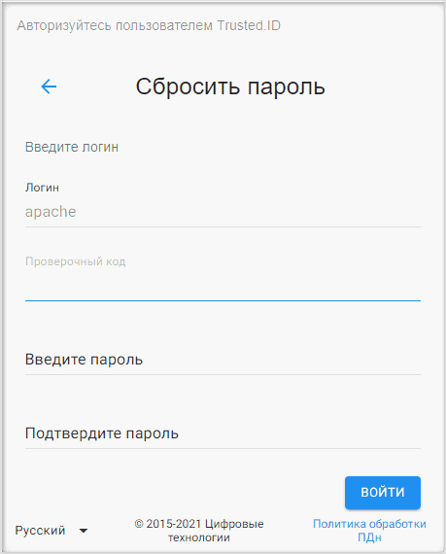The image size is (446, 554).
Task: Click the underline below Введите пароль
Action: pos(223,374)
